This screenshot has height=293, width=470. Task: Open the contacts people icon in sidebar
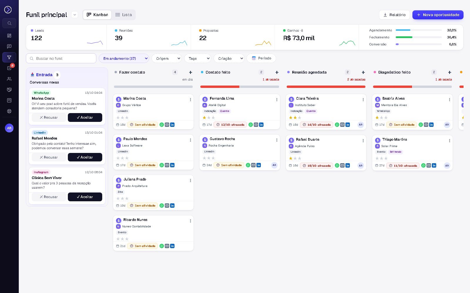9,79
